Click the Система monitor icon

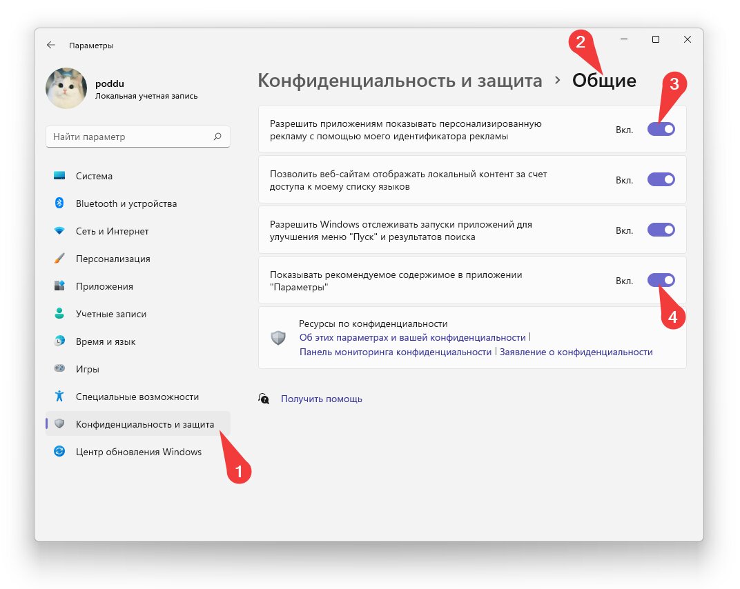click(59, 176)
